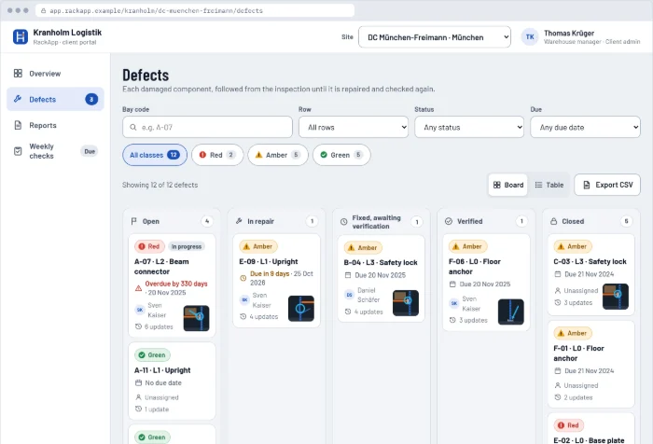Click the calendar icon on the B-04 card
This screenshot has height=444, width=653.
(x=348, y=275)
